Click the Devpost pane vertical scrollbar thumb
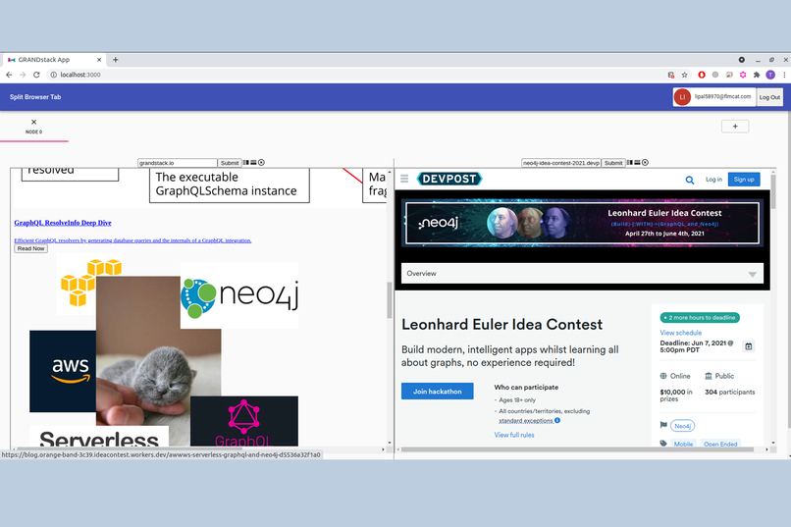Screen dimensions: 791x527 [x=772, y=190]
